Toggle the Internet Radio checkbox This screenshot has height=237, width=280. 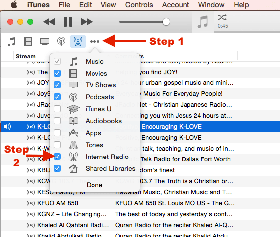[57, 157]
